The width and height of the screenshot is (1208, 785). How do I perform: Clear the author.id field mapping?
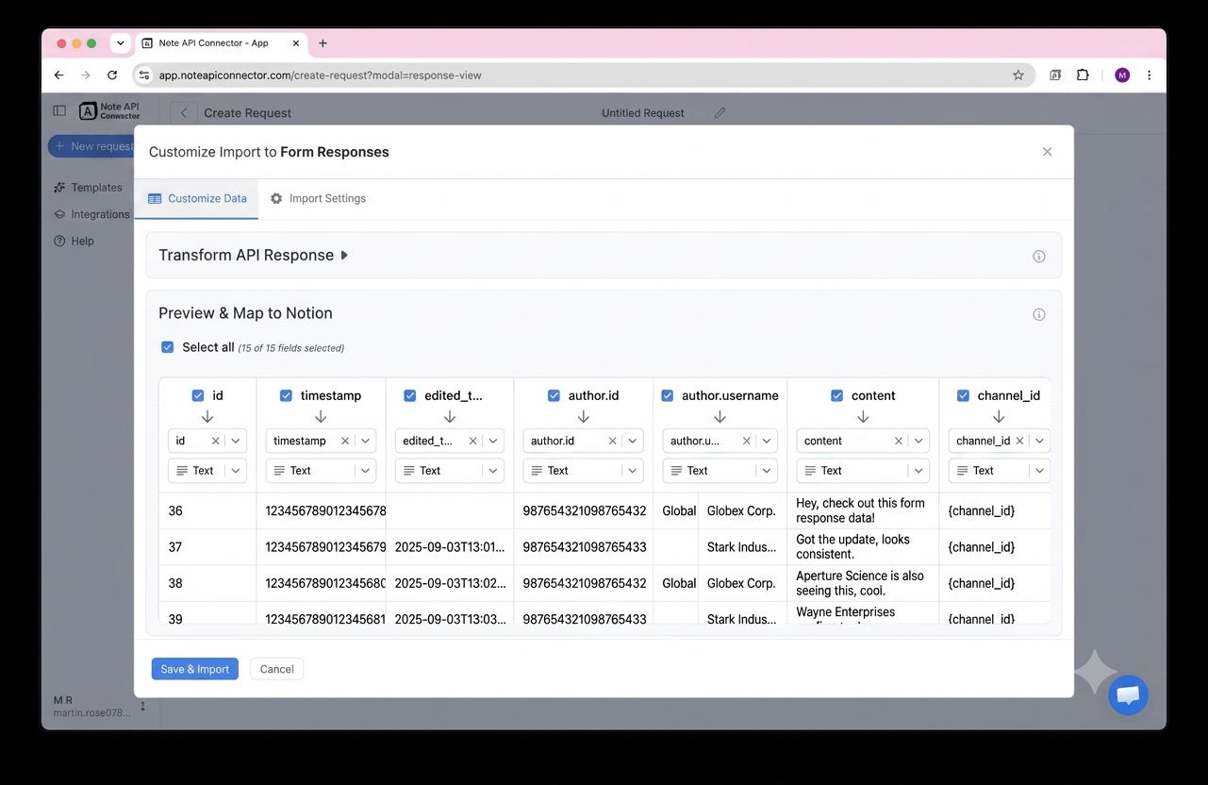point(612,441)
